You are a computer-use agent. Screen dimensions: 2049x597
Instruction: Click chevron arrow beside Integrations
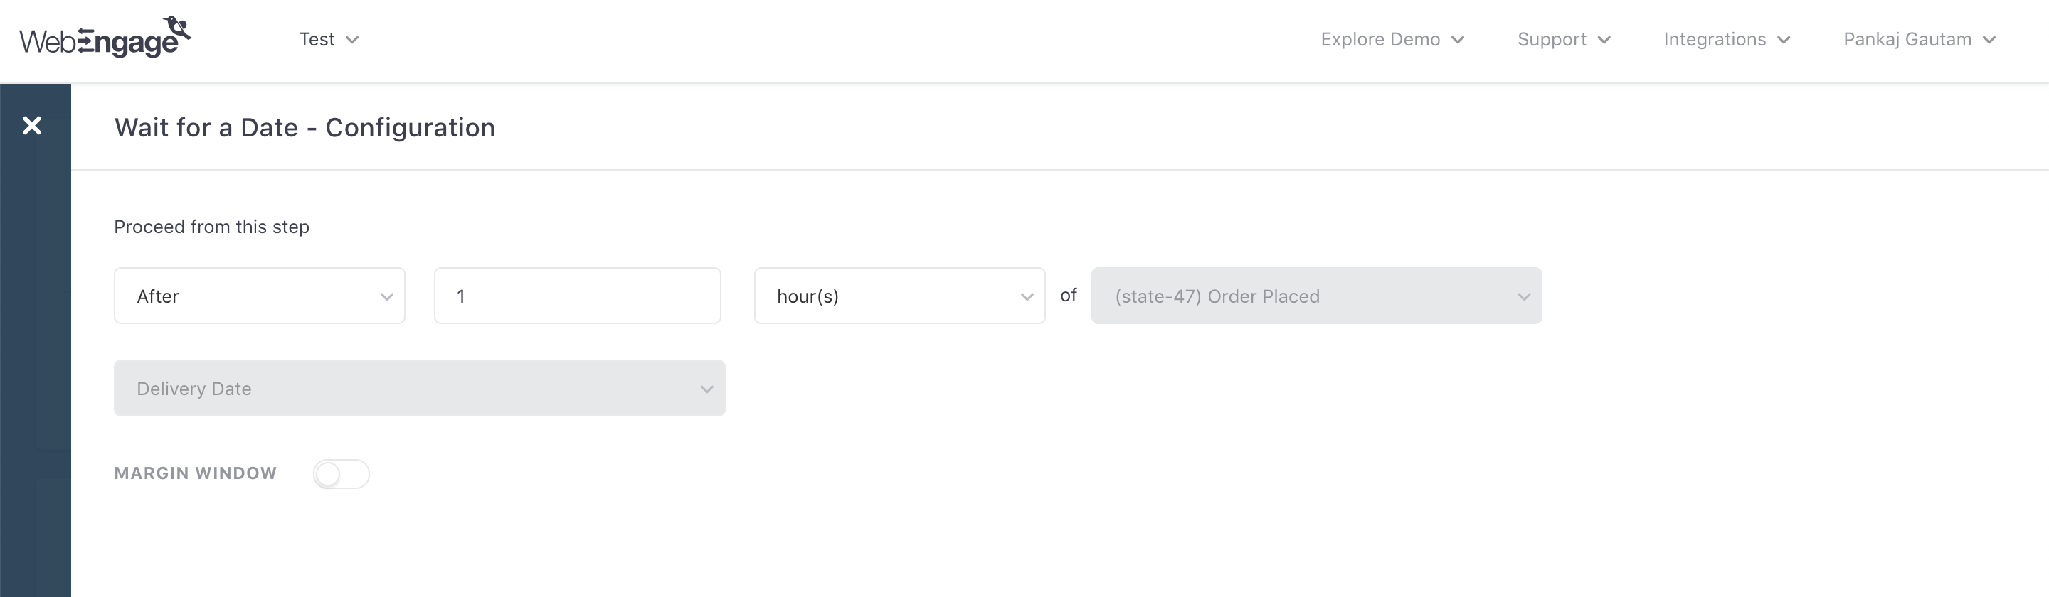(x=1784, y=40)
